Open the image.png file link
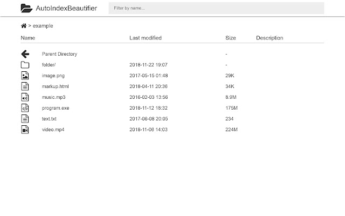 (x=53, y=76)
